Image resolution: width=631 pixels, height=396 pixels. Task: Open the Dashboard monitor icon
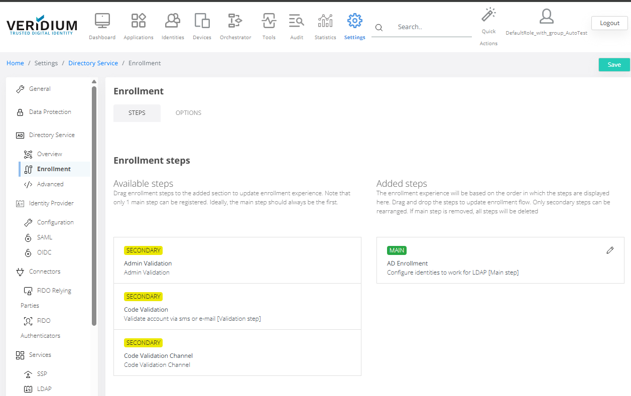(x=102, y=21)
